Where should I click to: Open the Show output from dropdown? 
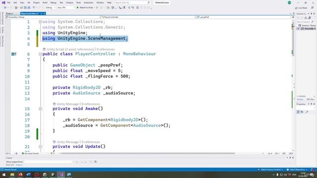49,162
